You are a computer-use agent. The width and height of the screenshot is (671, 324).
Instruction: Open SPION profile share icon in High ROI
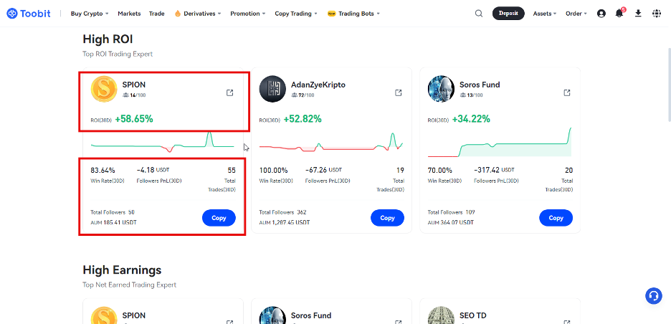pyautogui.click(x=230, y=92)
